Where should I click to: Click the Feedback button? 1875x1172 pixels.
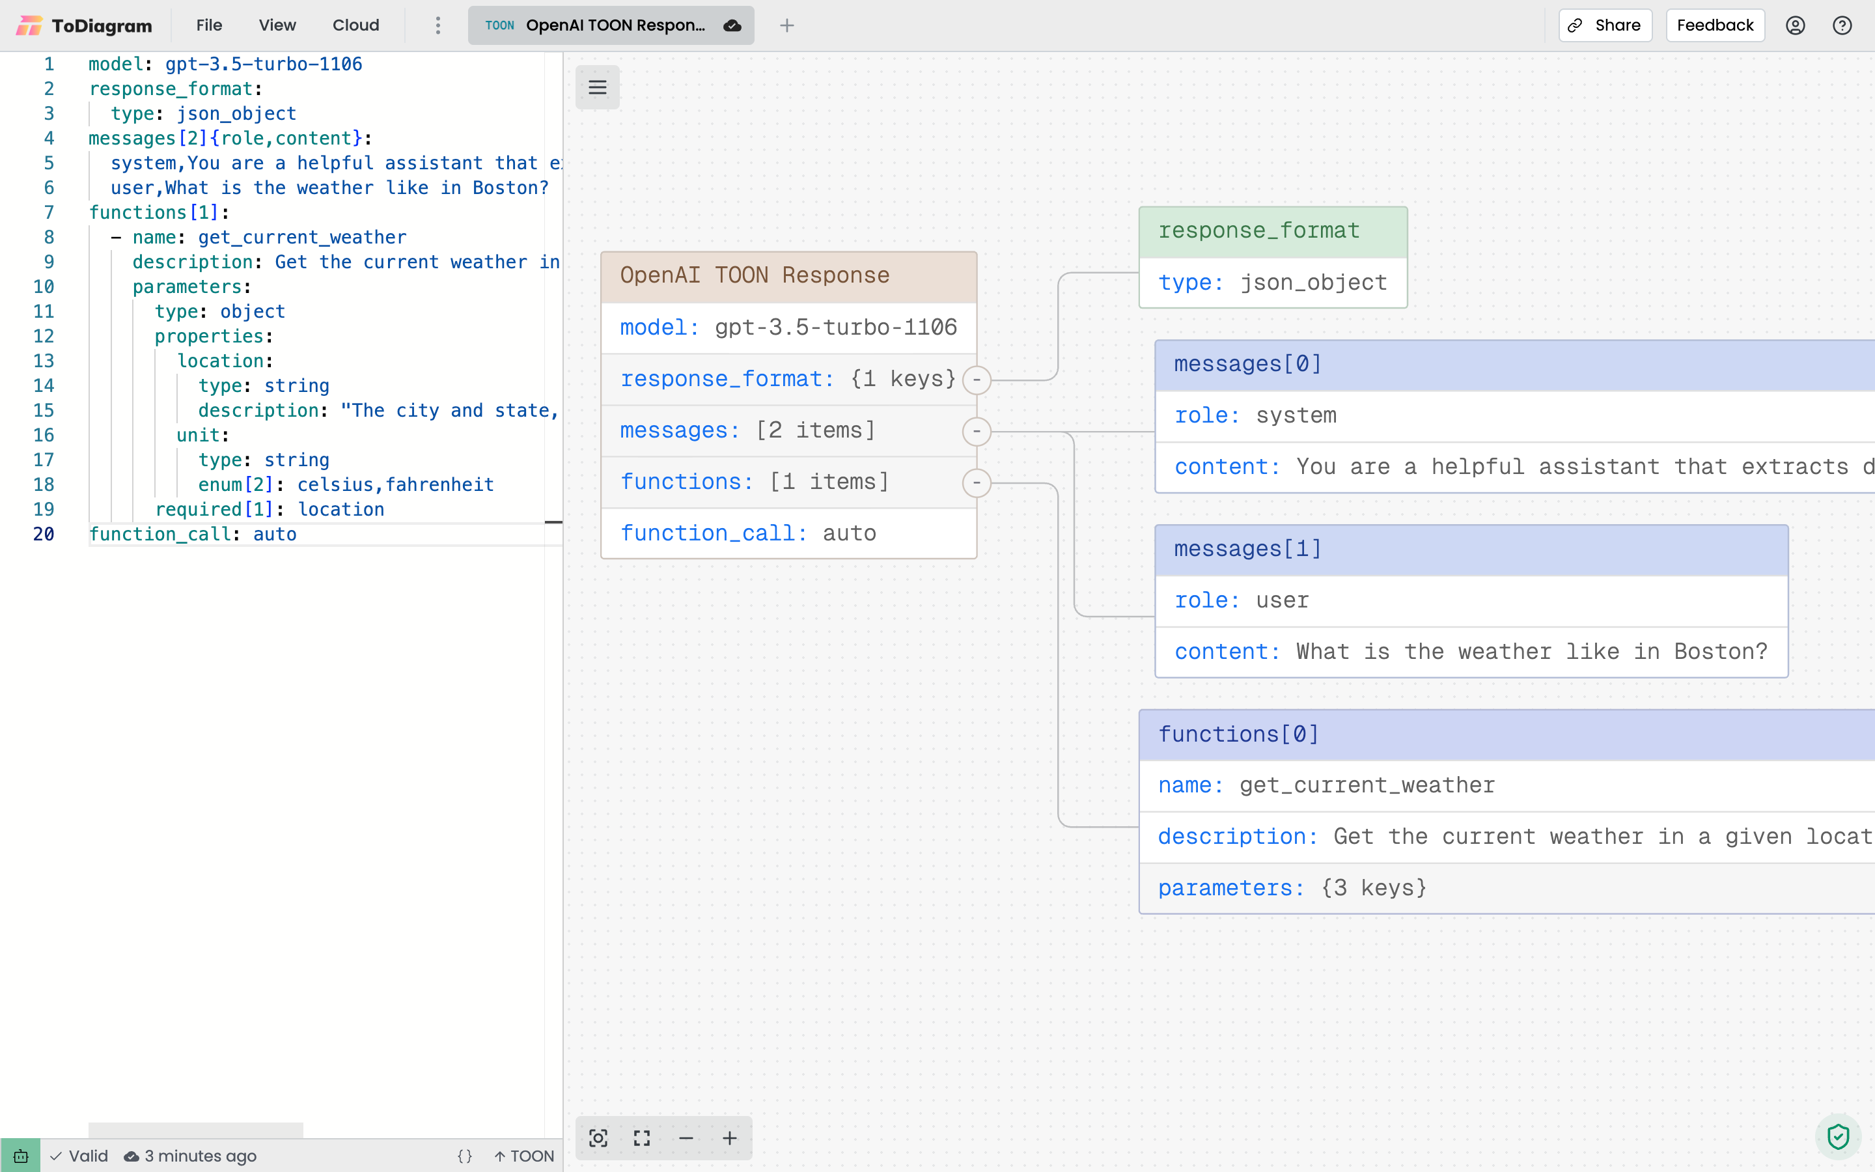(1714, 25)
